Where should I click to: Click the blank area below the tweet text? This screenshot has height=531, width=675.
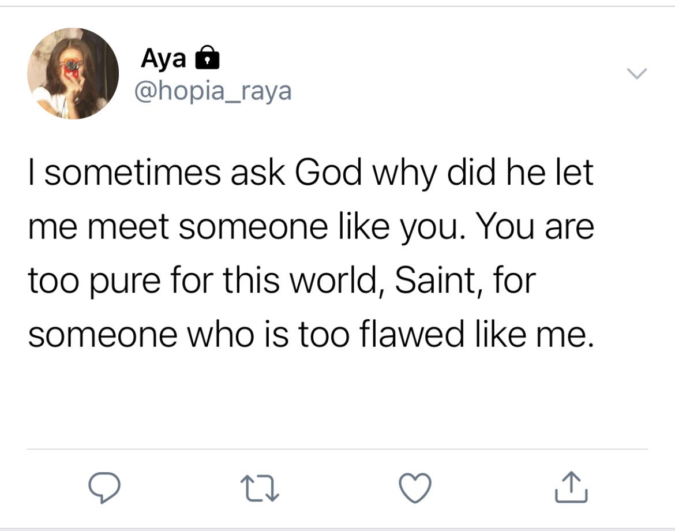337,398
